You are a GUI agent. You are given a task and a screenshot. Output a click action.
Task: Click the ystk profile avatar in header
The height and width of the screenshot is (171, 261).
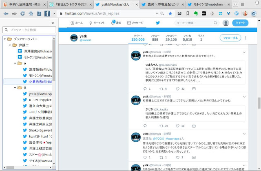coord(74,38)
